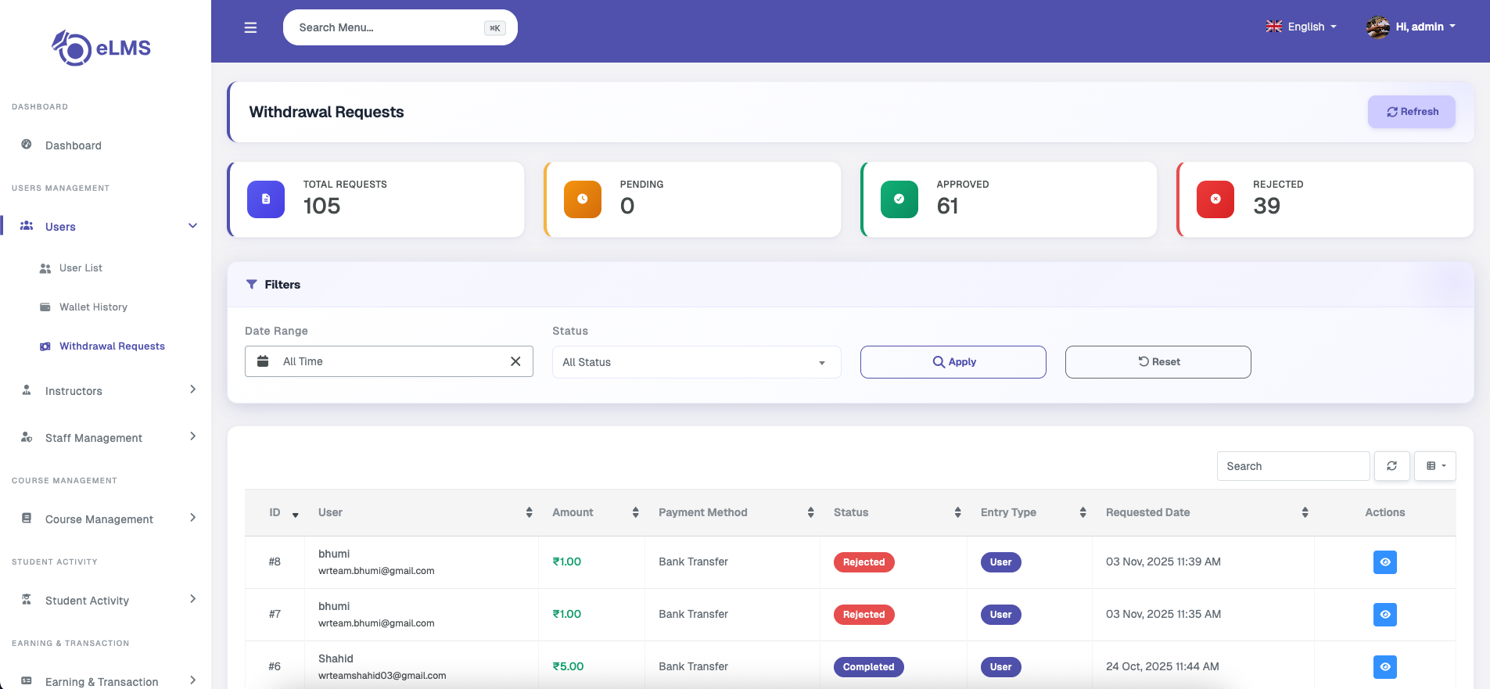Refresh the table with the reload icon
This screenshot has height=689, width=1490.
[x=1392, y=466]
